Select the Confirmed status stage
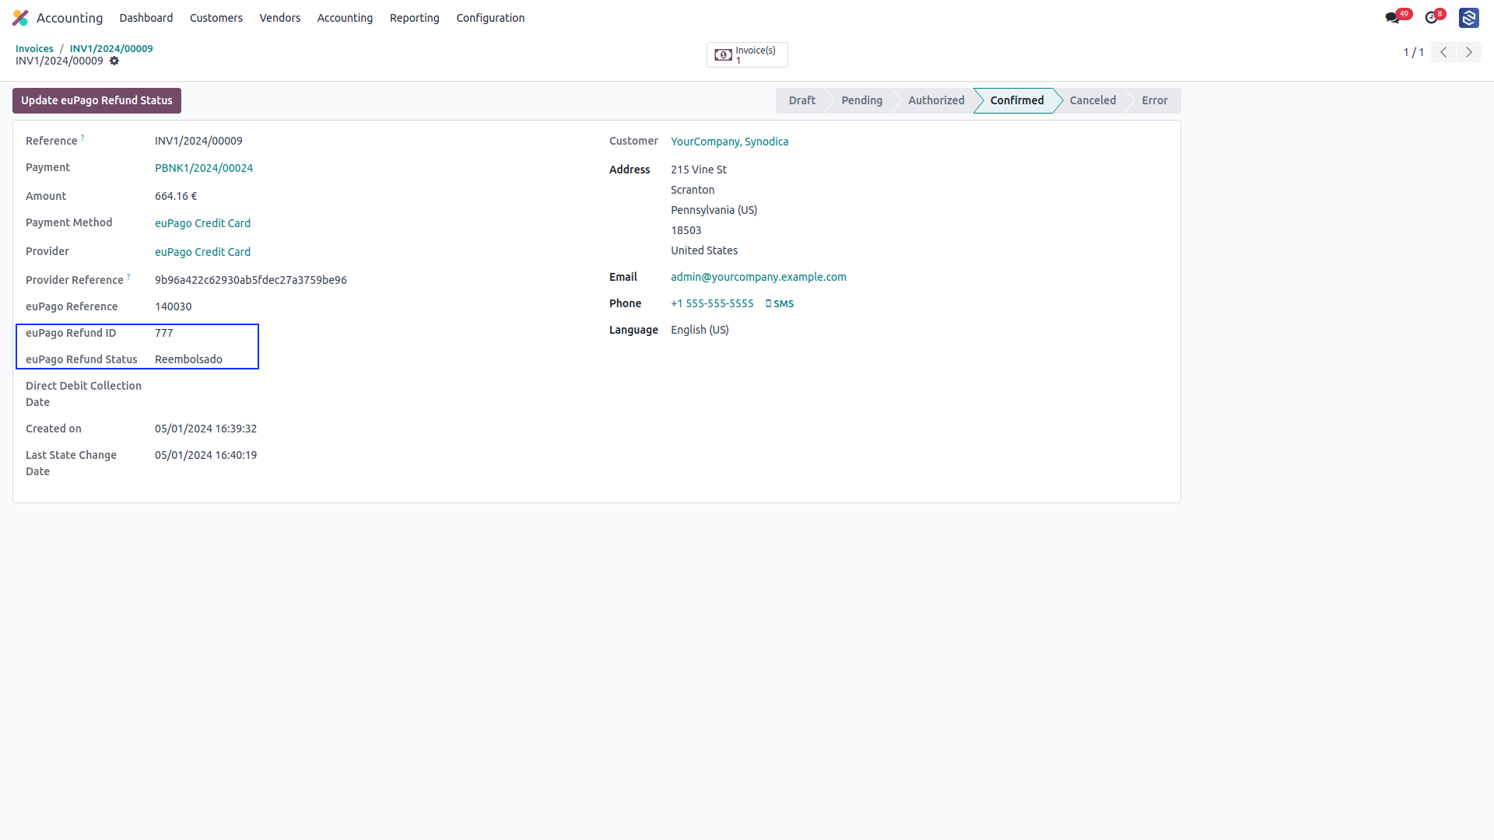Viewport: 1494px width, 840px height. point(1017,100)
